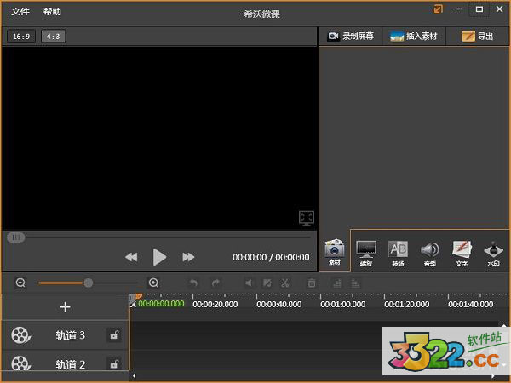Image resolution: width=511 pixels, height=383 pixels.
Task: Click the timeline zoom-in magnifier icon
Action: tap(153, 283)
